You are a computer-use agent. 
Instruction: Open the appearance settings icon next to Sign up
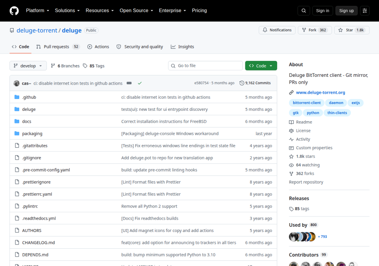[x=365, y=11]
